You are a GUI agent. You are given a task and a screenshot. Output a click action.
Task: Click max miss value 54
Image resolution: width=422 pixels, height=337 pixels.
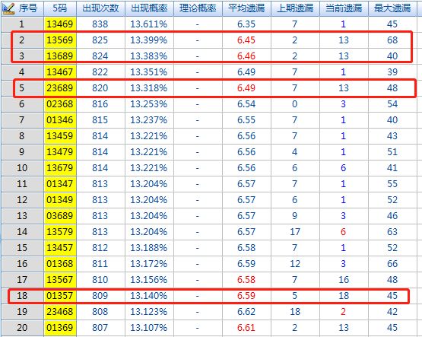click(x=392, y=104)
